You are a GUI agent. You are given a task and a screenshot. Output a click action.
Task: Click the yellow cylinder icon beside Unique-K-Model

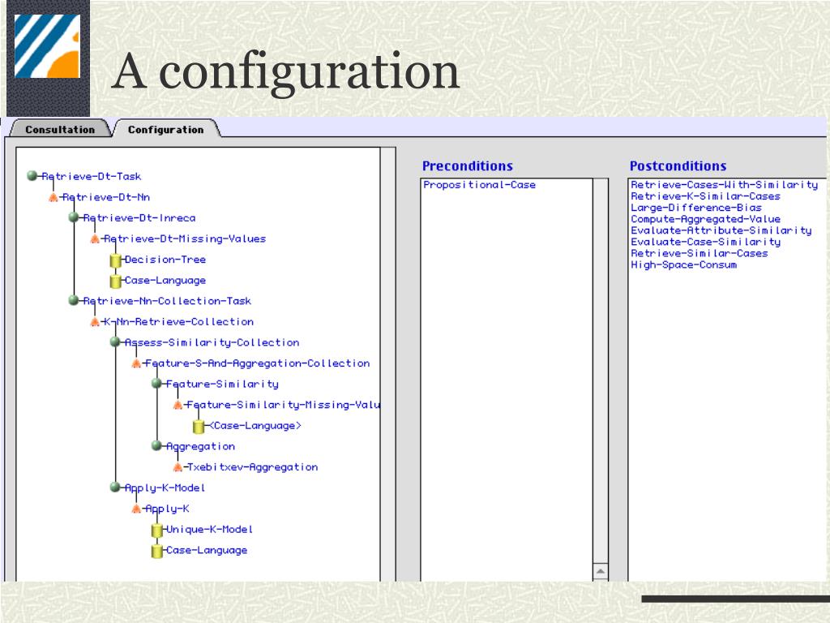156,530
